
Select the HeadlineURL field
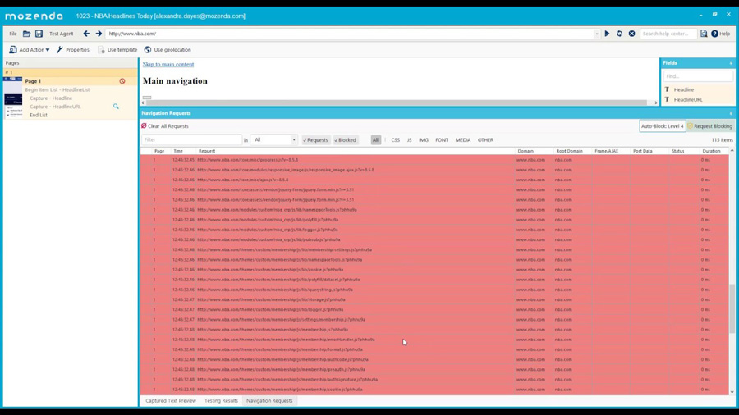687,100
